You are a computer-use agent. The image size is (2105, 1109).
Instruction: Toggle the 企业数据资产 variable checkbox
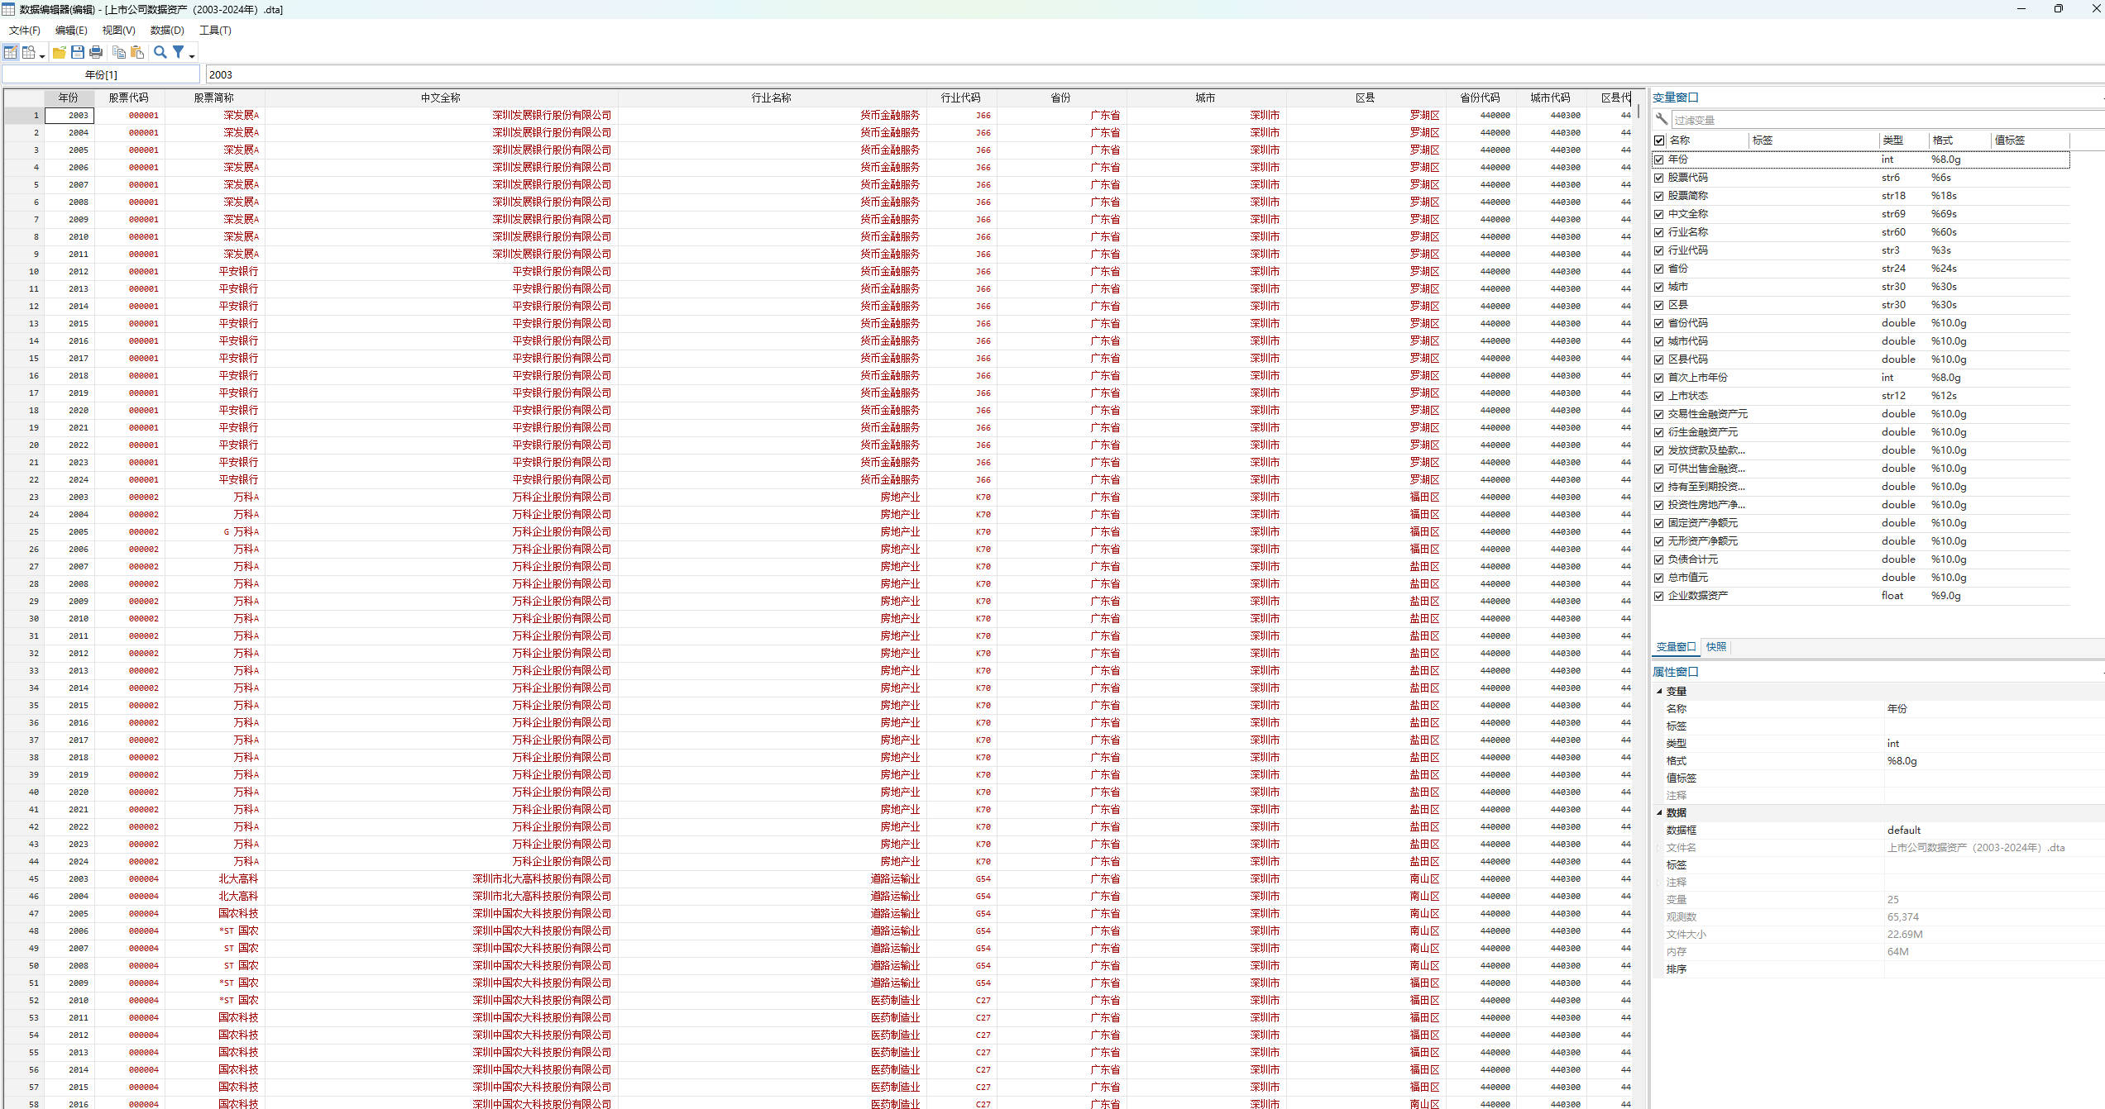click(x=1659, y=596)
